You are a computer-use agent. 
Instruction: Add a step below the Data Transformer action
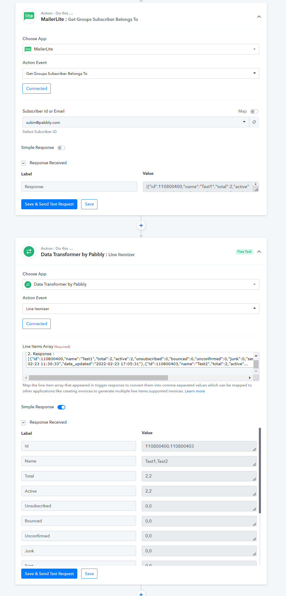(141, 594)
